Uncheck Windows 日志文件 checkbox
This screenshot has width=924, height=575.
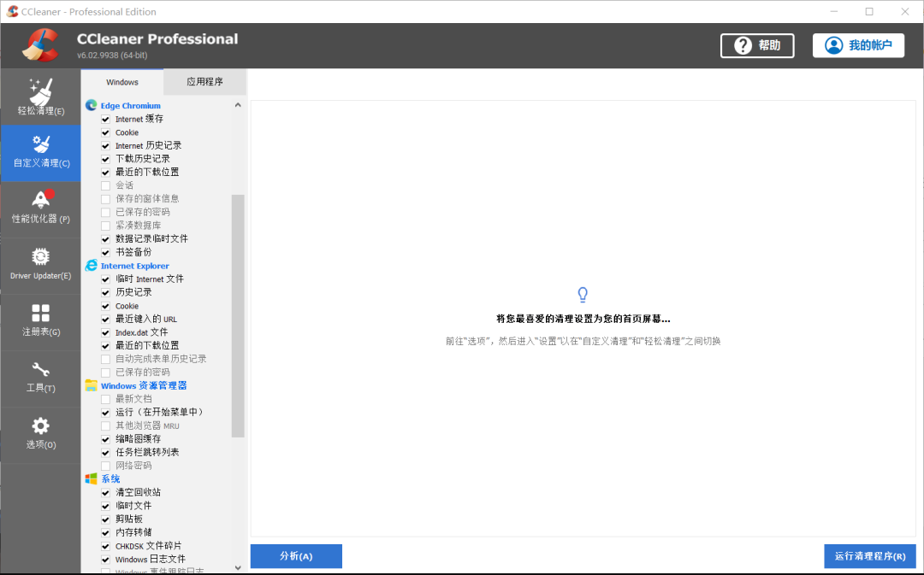pos(105,560)
